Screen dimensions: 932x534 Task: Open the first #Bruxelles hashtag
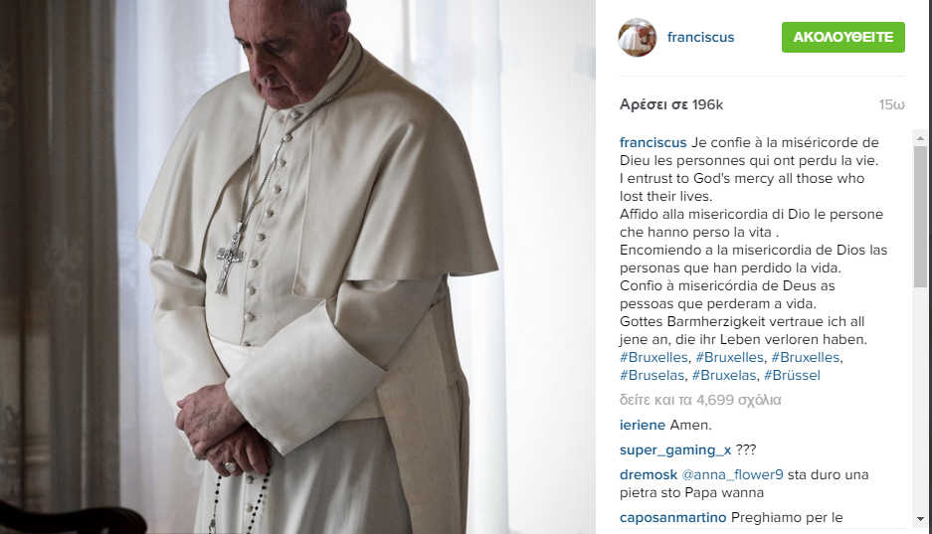click(653, 358)
